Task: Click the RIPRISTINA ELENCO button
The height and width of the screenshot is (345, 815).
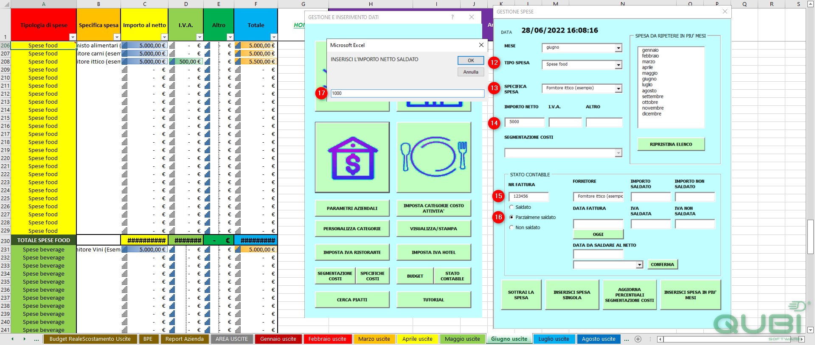Action: click(x=671, y=144)
